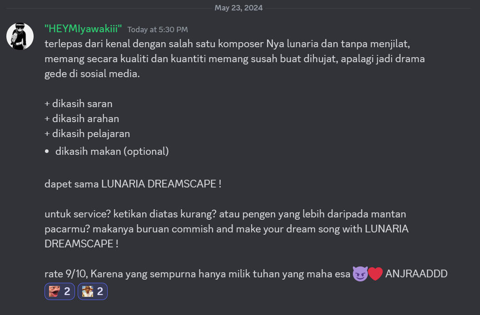Toggle the open-mouth face reaction
Image resolution: width=480 pixels, height=315 pixels.
click(x=59, y=291)
